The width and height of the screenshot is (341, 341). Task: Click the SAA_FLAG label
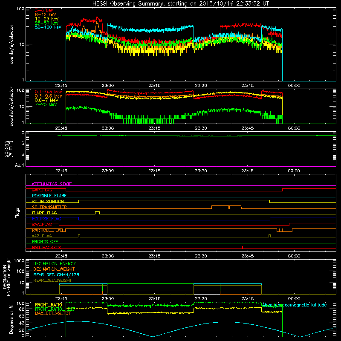click(42, 225)
